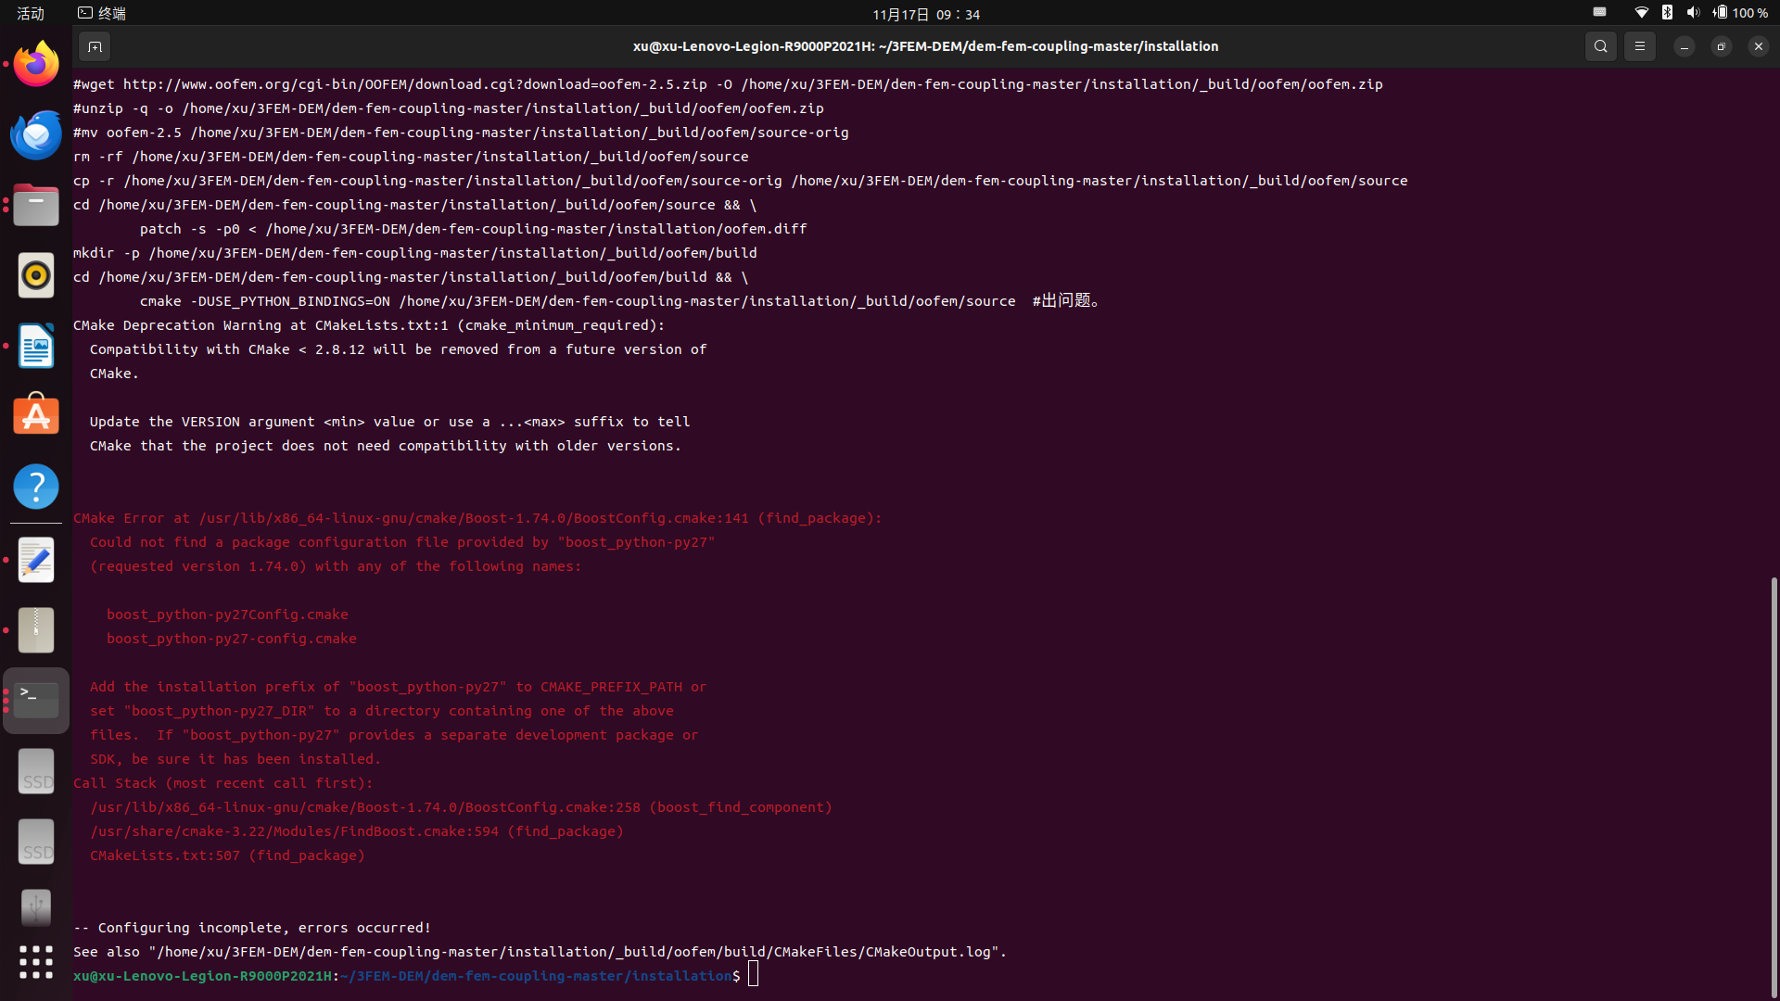The width and height of the screenshot is (1780, 1001).
Task: Open the USB drive from the dock
Action: [x=35, y=907]
